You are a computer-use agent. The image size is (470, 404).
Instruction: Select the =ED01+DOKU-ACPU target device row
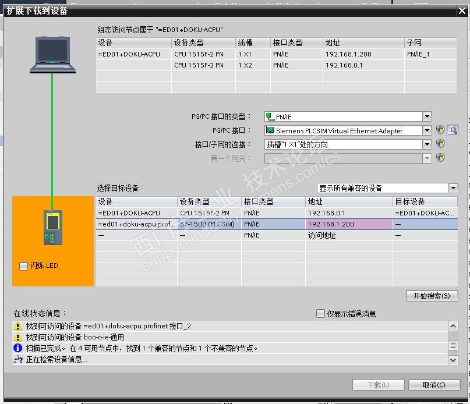pos(277,213)
